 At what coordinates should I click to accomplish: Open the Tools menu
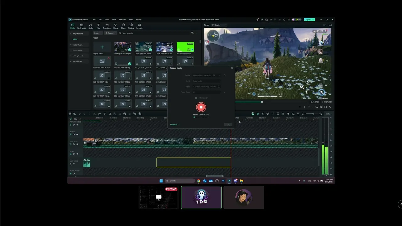point(107,19)
